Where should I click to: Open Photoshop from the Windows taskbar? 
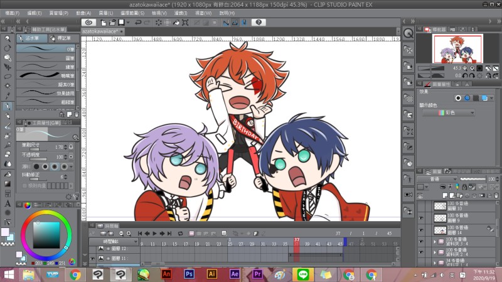[x=190, y=274]
